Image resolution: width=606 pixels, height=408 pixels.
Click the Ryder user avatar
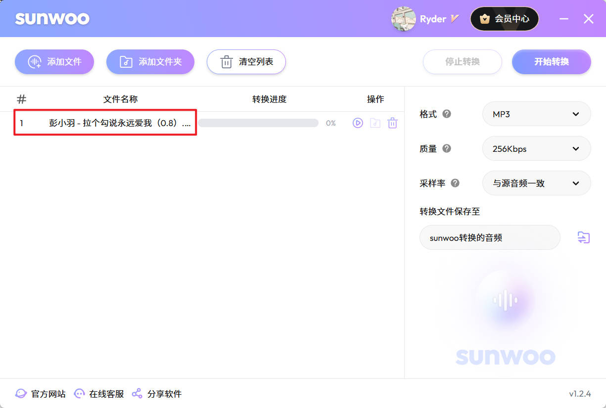(403, 19)
